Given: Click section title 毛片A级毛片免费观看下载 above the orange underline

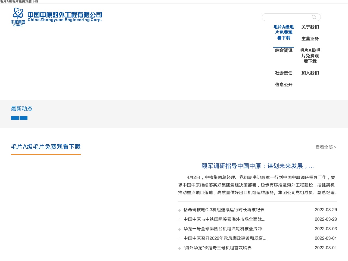Looking at the screenshot, I should pyautogui.click(x=46, y=147).
